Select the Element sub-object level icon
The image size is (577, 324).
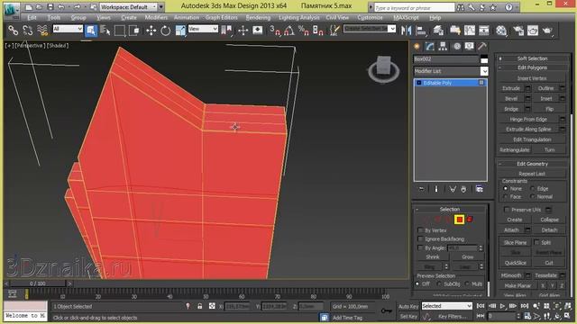pyautogui.click(x=470, y=220)
